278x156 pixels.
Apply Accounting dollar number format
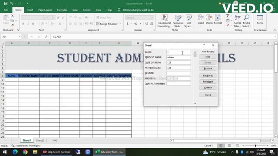click(x=128, y=24)
